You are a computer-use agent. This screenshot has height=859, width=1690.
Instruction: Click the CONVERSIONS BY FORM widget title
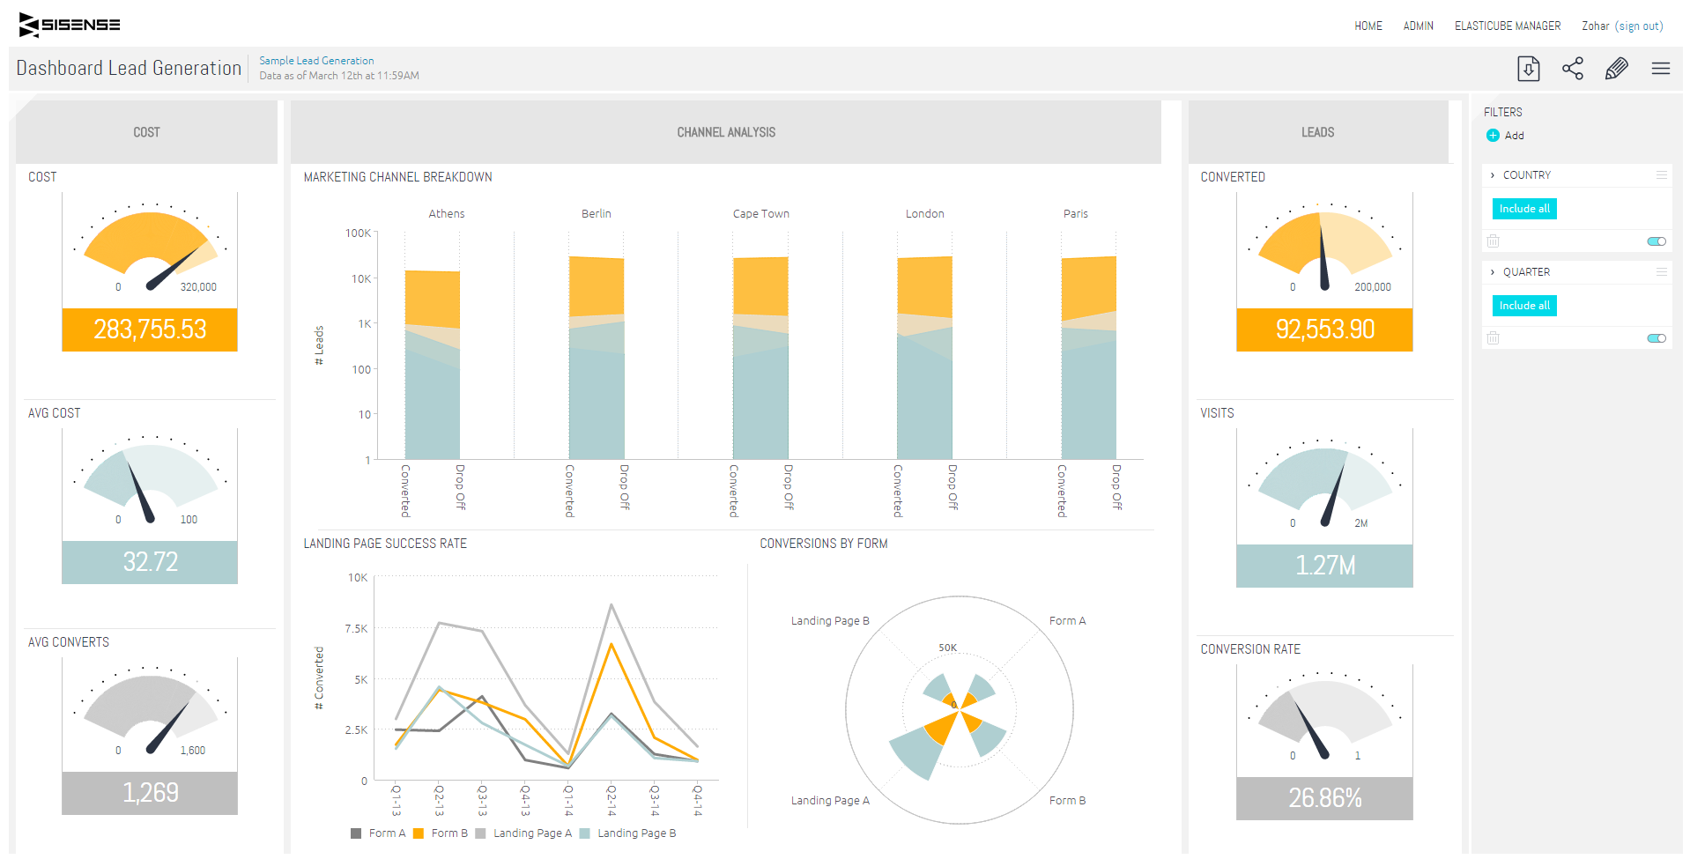pos(824,544)
